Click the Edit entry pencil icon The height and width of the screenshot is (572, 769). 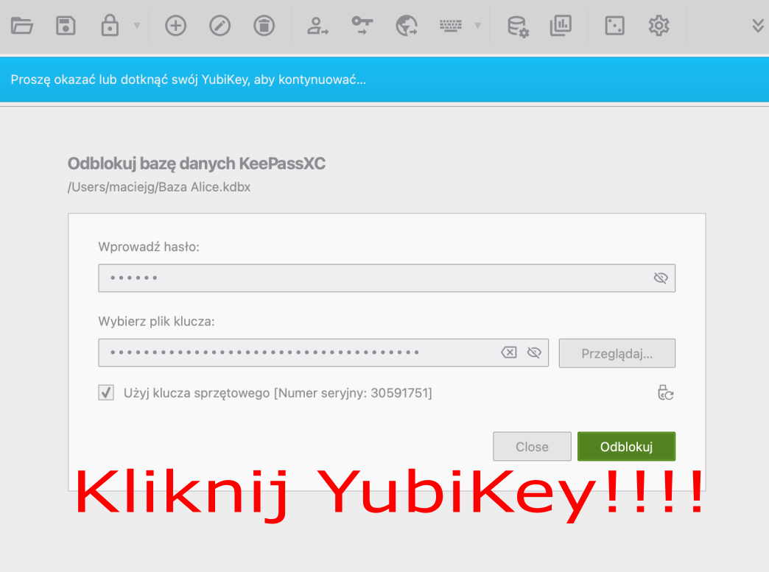220,26
